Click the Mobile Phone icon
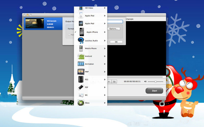Viewport: 204px width, 127px height. click(81, 48)
